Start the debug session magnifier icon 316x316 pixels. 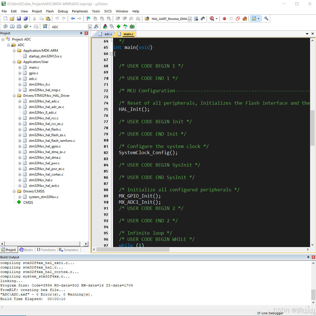tap(212, 19)
